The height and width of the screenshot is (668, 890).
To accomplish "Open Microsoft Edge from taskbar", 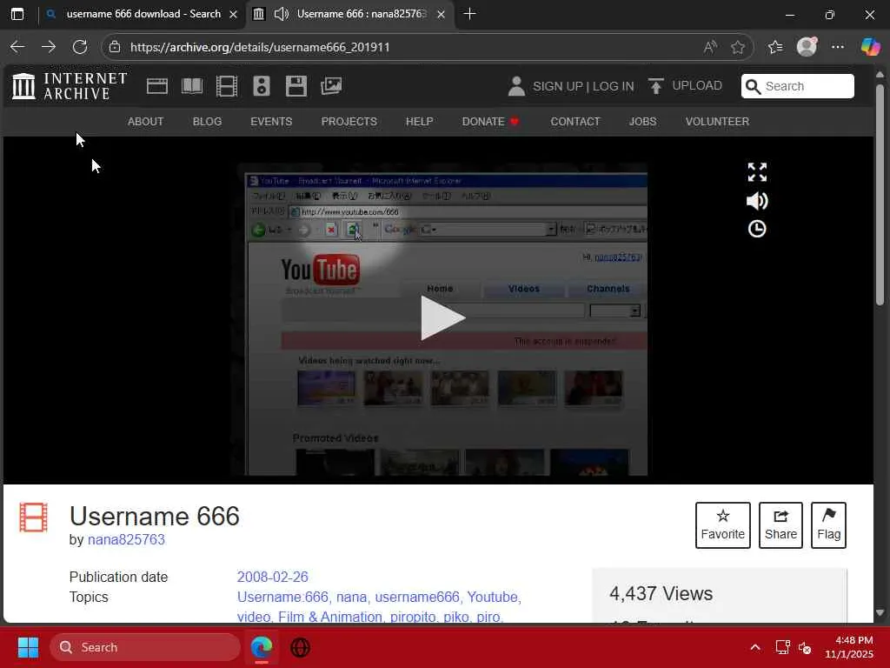I will [x=262, y=647].
